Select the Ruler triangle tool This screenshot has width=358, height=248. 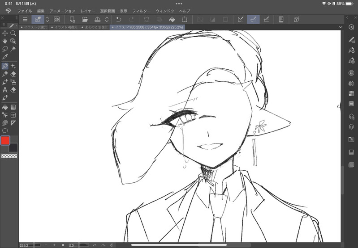pos(13,123)
